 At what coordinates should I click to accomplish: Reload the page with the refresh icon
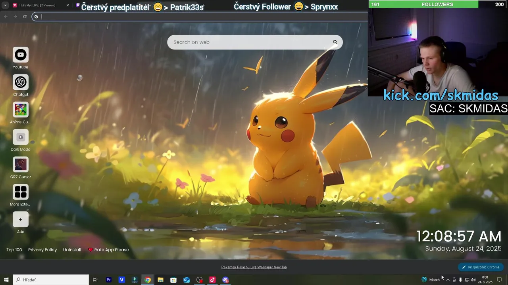[25, 17]
